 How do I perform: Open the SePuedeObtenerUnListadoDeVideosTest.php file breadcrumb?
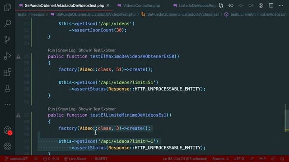(x=96, y=14)
